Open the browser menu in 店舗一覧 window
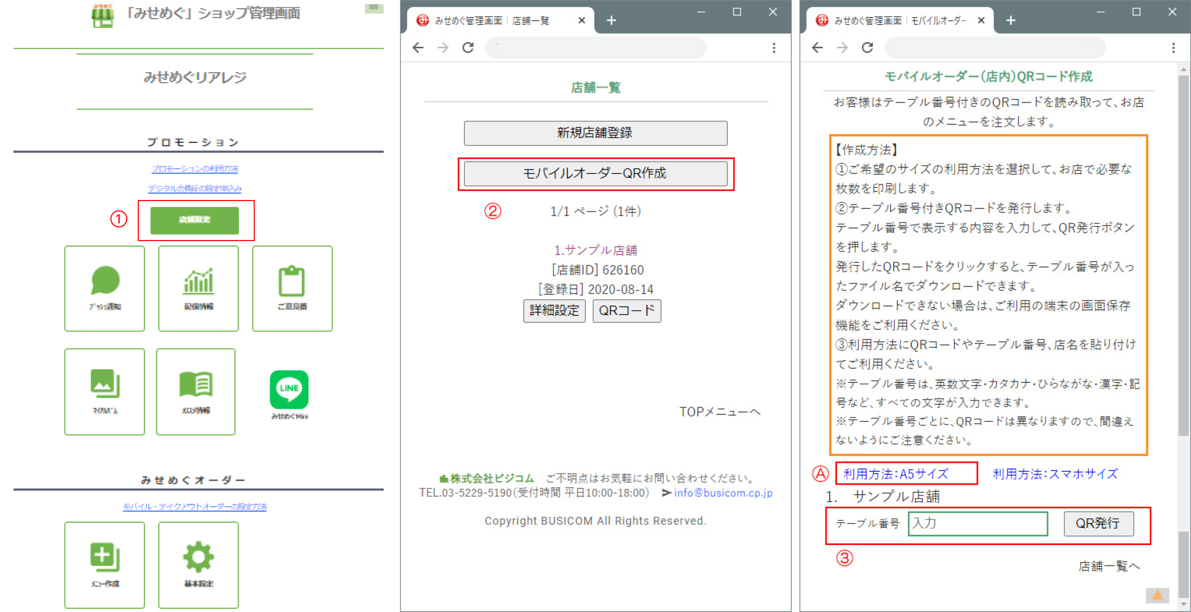Image resolution: width=1191 pixels, height=612 pixels. pyautogui.click(x=774, y=48)
